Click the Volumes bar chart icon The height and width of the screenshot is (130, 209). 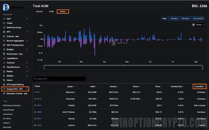pos(4,63)
